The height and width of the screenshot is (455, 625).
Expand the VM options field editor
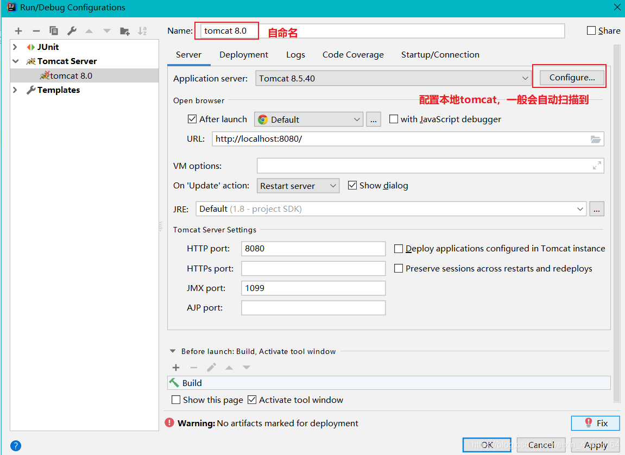[x=597, y=166]
